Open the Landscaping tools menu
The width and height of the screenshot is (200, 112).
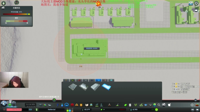point(117,105)
